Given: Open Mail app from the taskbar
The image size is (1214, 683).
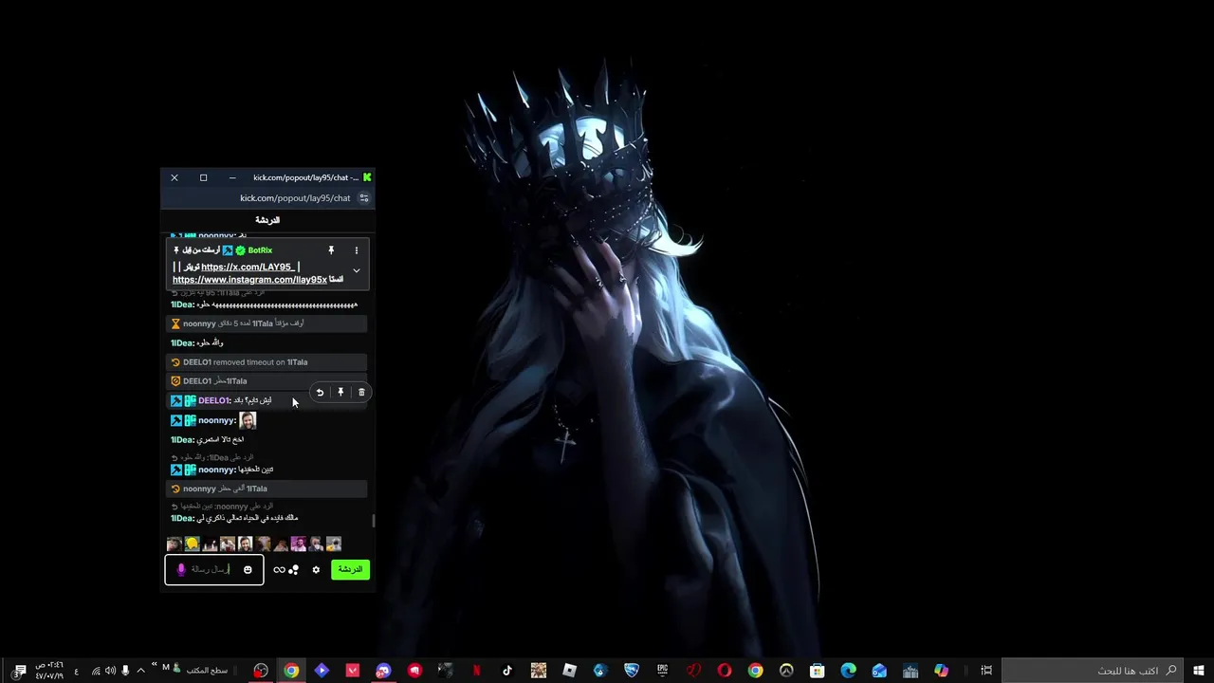Looking at the screenshot, I should click(879, 671).
